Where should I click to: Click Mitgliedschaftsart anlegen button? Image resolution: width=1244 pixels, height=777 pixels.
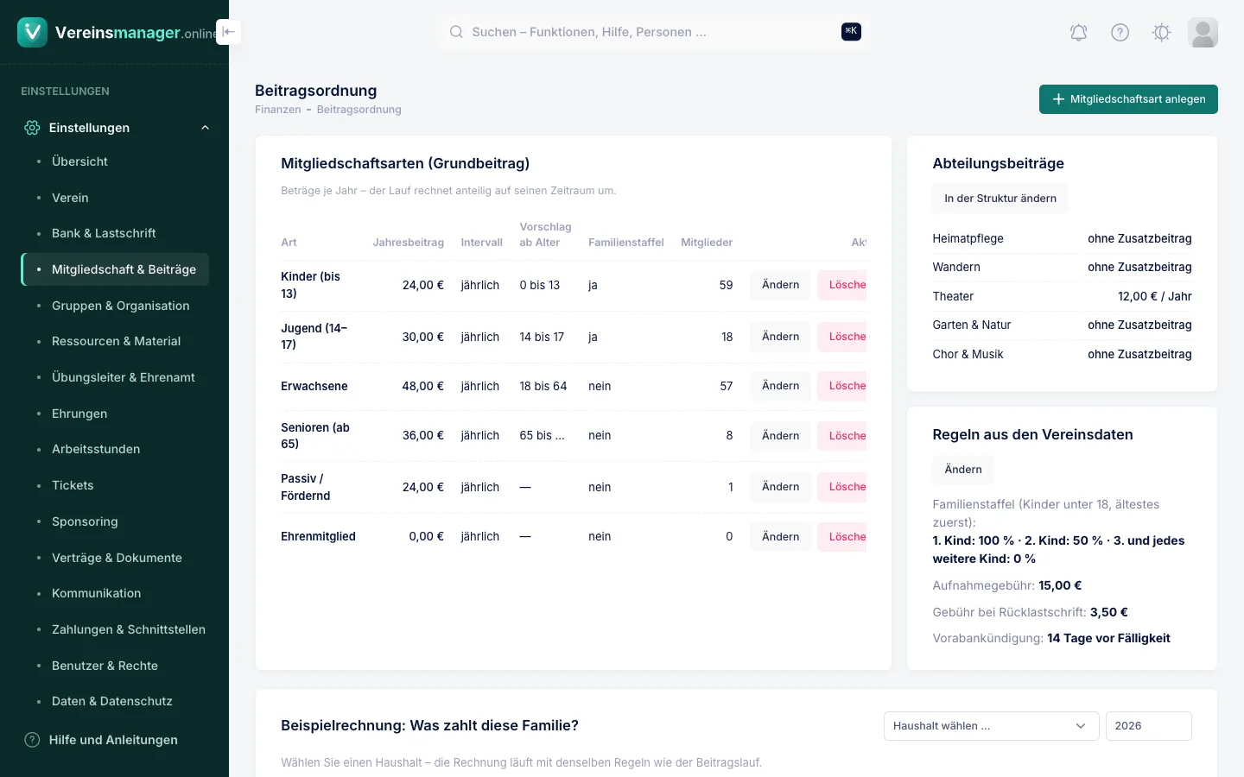point(1128,99)
